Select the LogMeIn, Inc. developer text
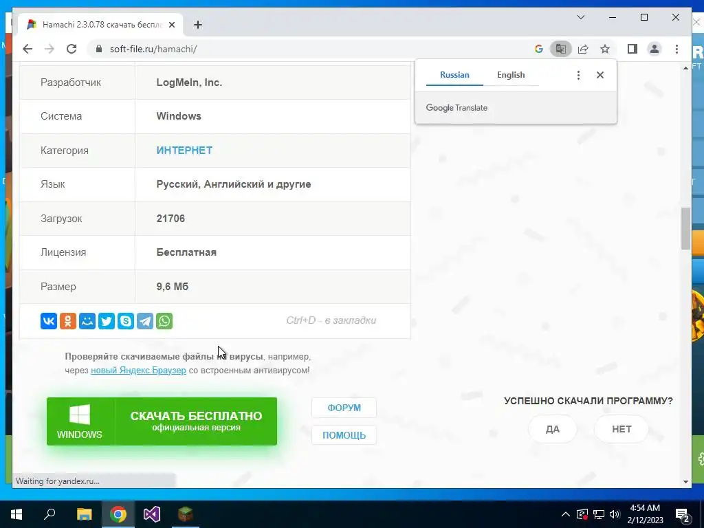The height and width of the screenshot is (528, 704). (189, 82)
